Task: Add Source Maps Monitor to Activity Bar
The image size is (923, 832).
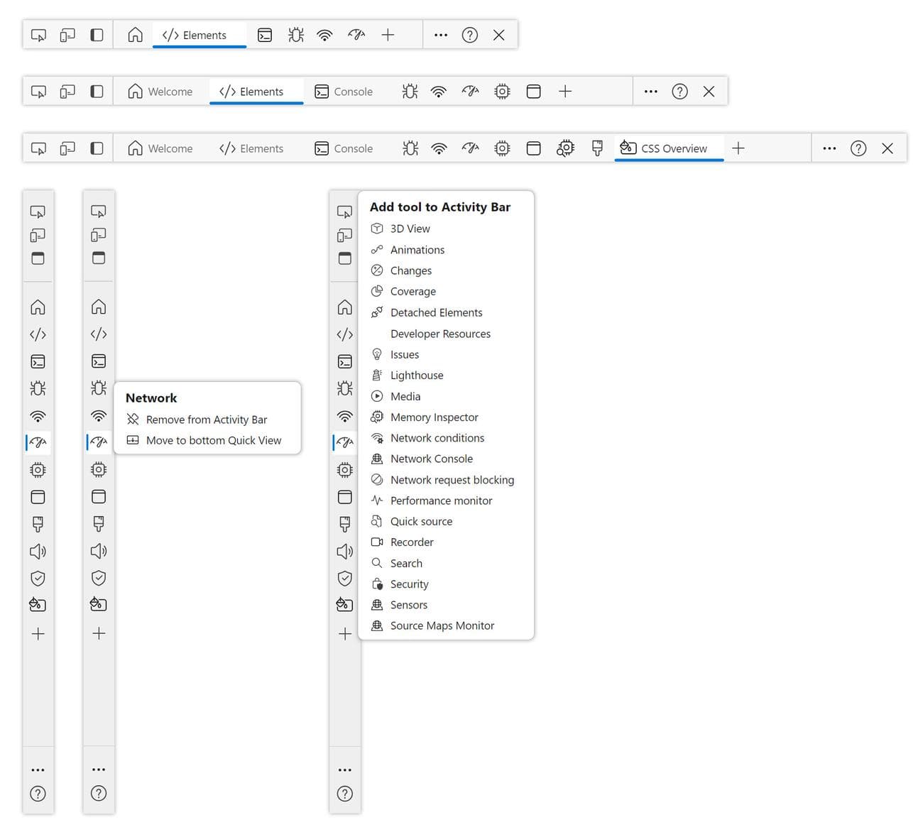Action: click(442, 626)
